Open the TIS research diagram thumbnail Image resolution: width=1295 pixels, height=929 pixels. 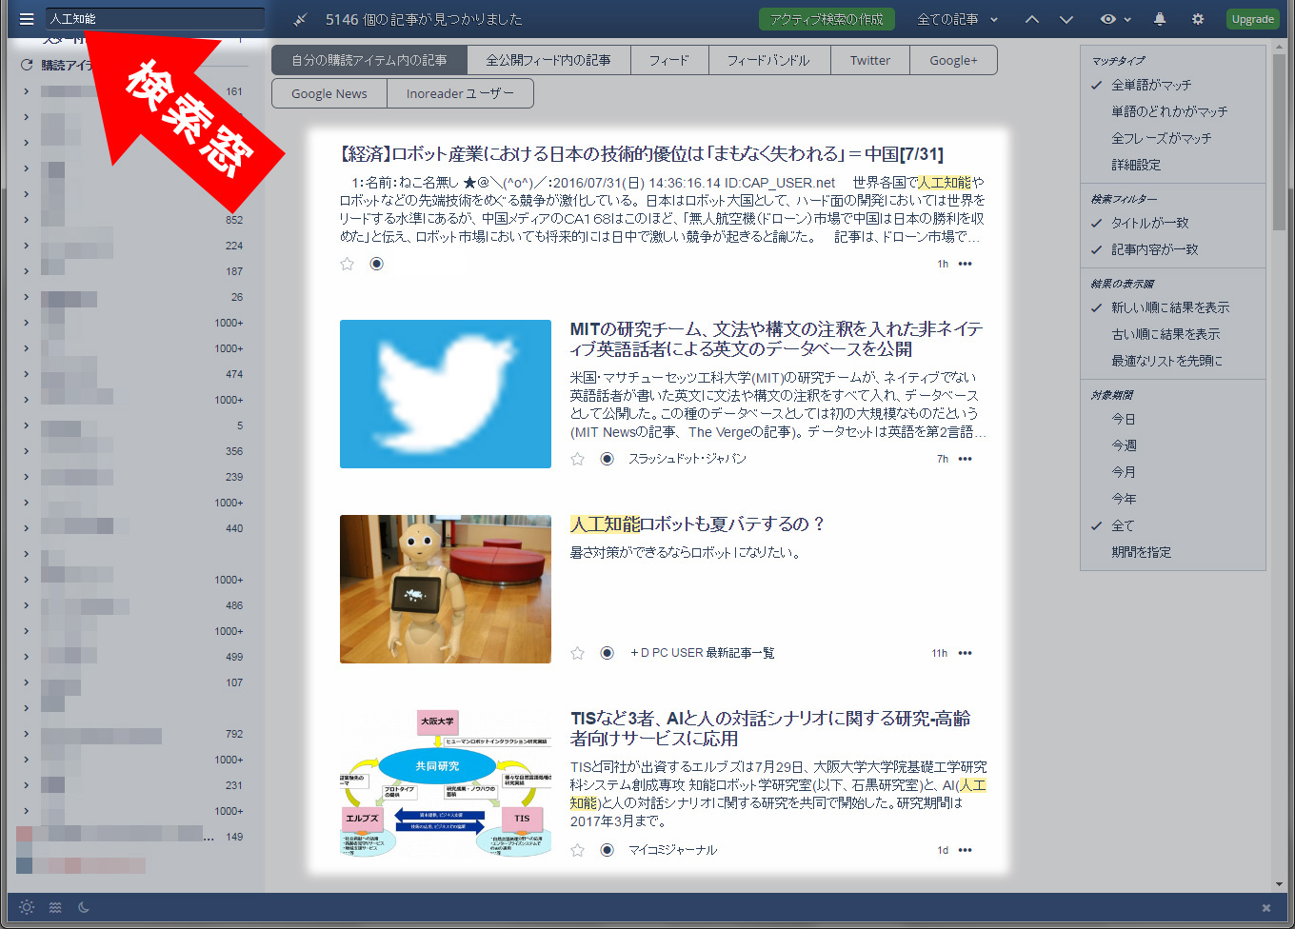(x=446, y=783)
